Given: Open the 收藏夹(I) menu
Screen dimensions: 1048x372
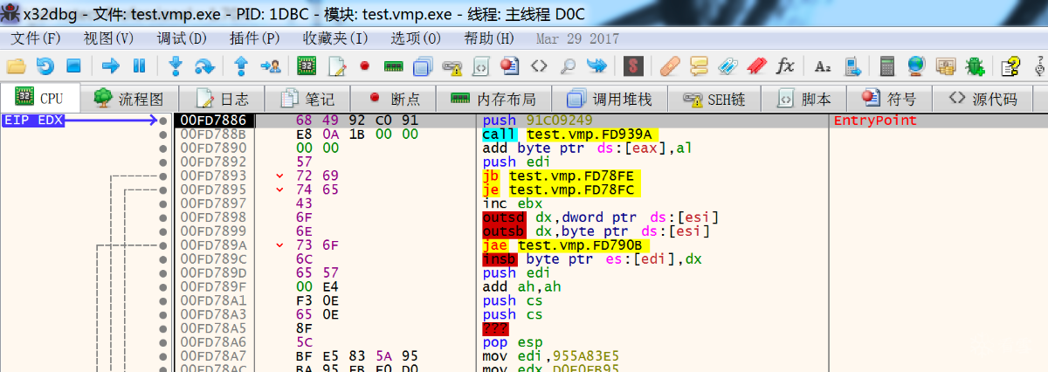Looking at the screenshot, I should pos(335,38).
